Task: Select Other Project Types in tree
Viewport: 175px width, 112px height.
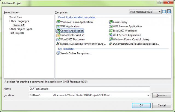Action: [x=21, y=29]
